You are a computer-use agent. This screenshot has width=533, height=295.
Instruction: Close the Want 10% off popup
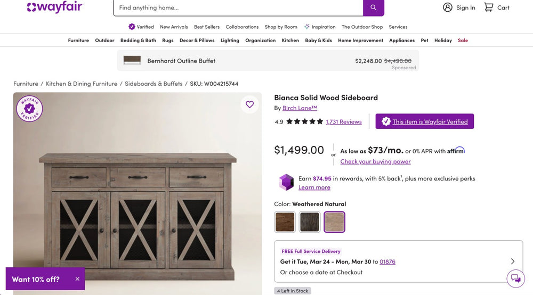point(77,279)
